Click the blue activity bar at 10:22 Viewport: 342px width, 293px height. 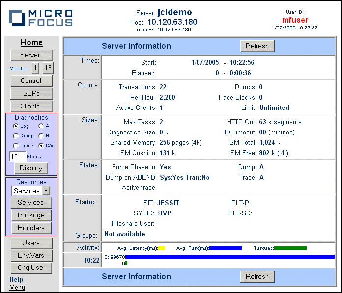click(229, 257)
